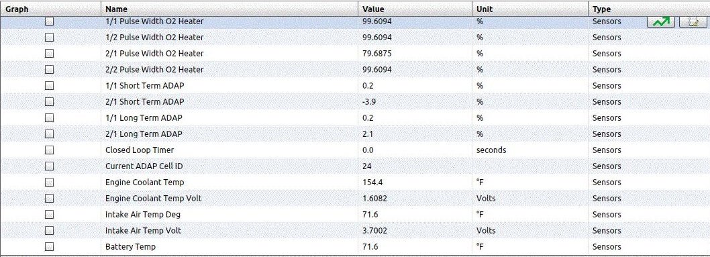Click the value 2.1
The image size is (710, 257).
coord(368,134)
